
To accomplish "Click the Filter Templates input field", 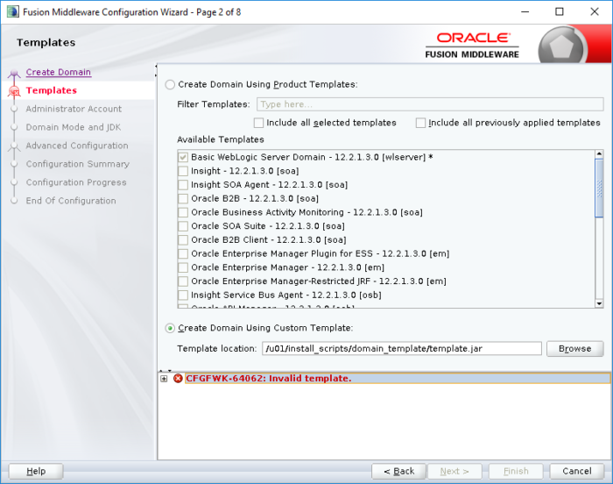I will pos(430,104).
